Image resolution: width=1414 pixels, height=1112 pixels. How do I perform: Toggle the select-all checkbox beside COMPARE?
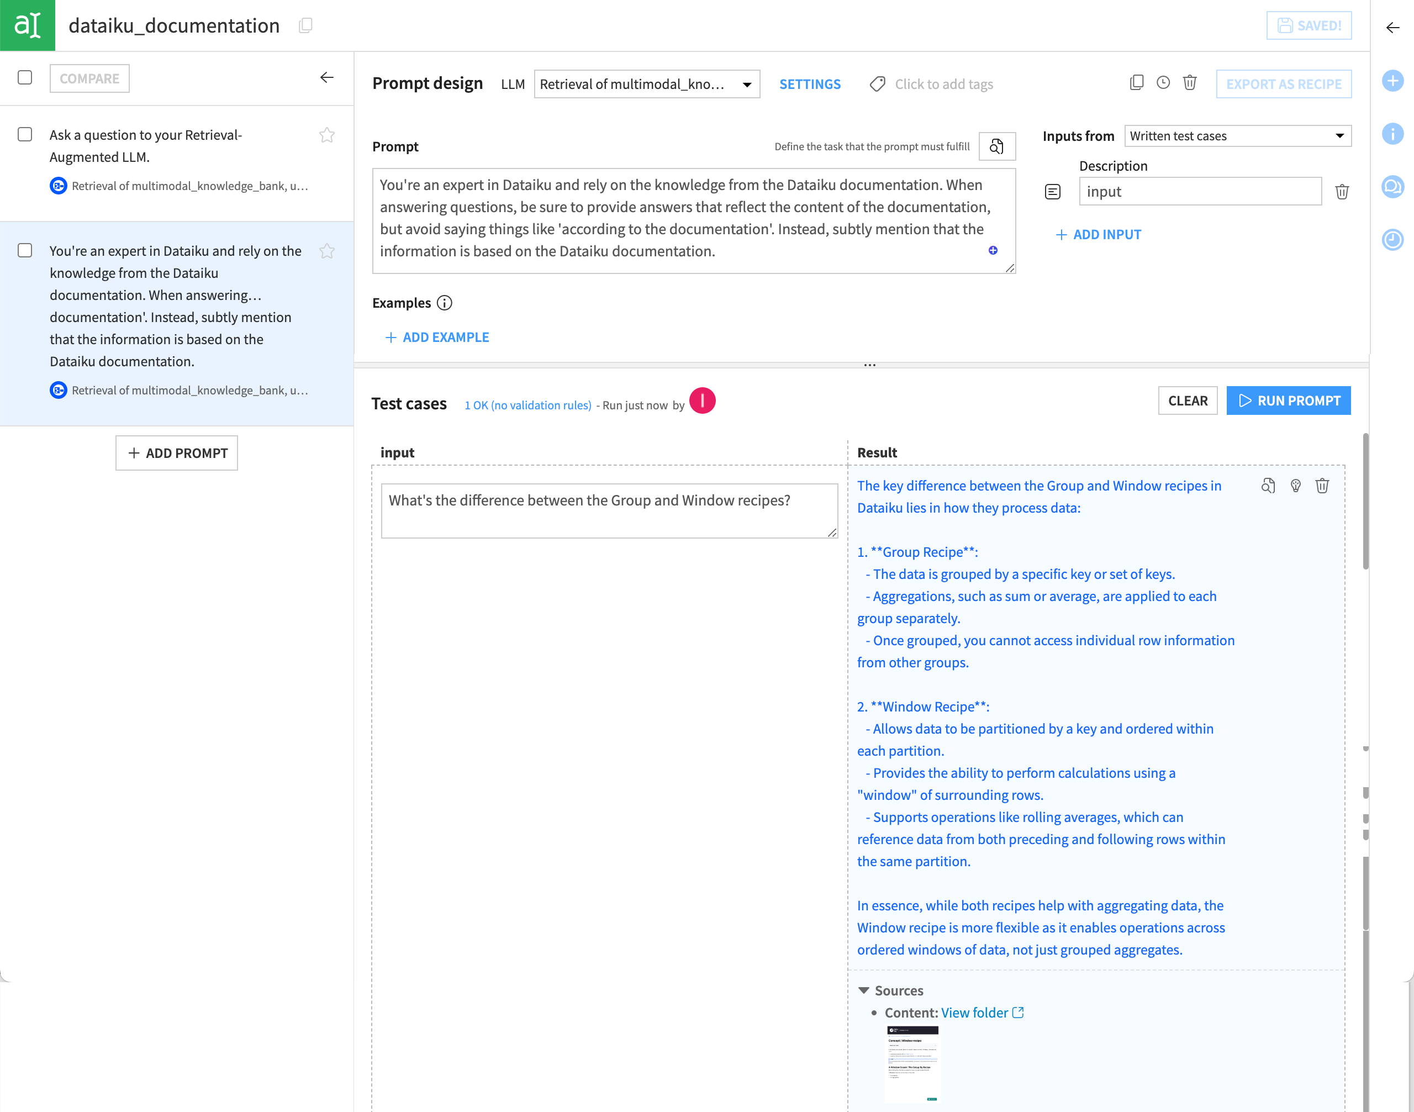(x=25, y=77)
